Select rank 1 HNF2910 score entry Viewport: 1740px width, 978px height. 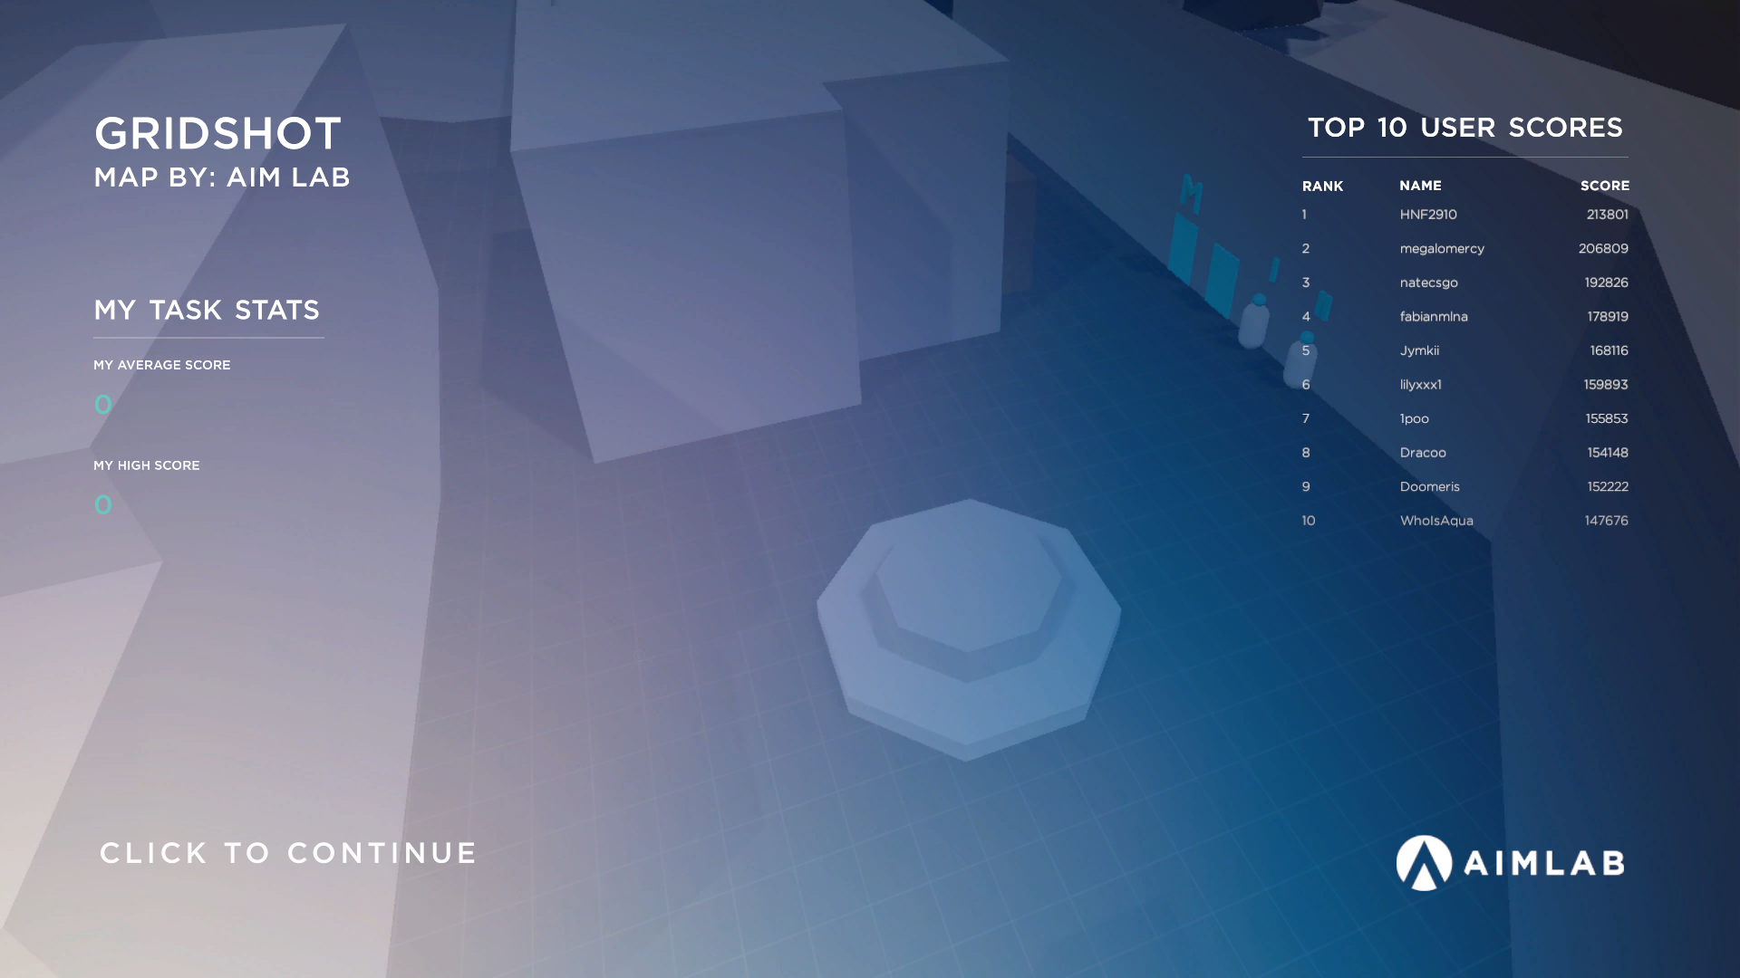[1464, 214]
